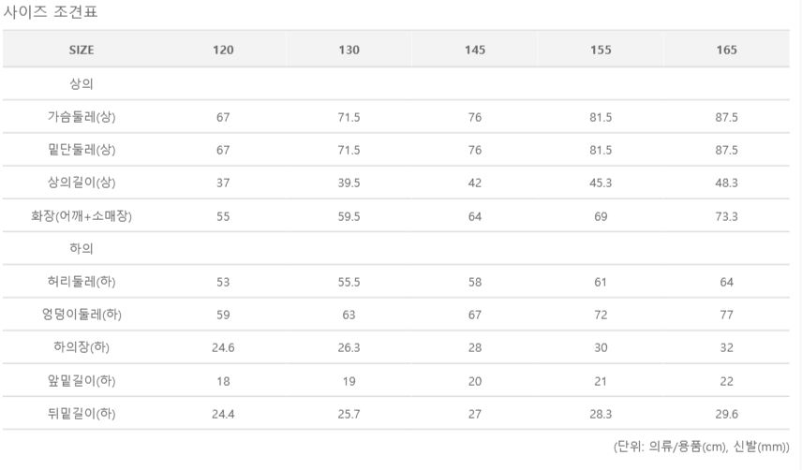Click the 뒤밑길이(하) row label
Image resolution: width=802 pixels, height=470 pixels.
pos(82,413)
